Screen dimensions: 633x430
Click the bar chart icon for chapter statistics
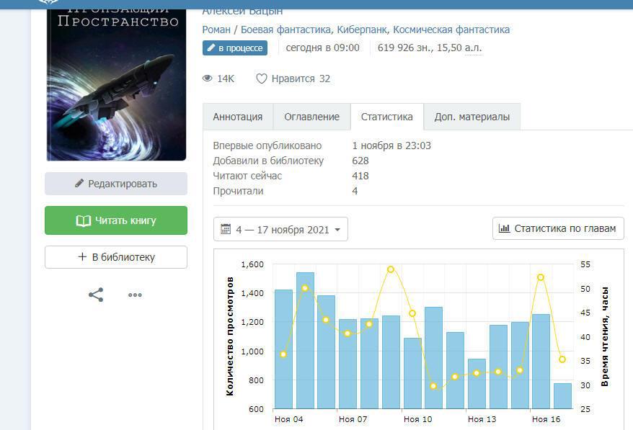point(505,228)
